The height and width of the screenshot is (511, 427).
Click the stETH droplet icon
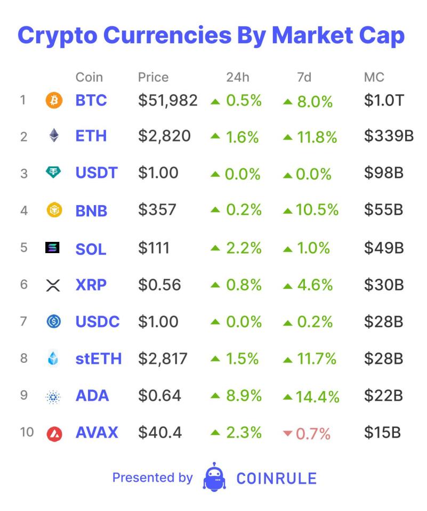click(x=54, y=359)
